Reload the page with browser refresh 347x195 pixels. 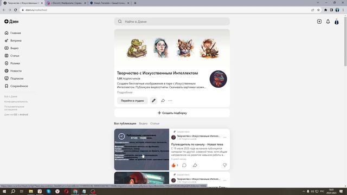[x=16, y=10]
